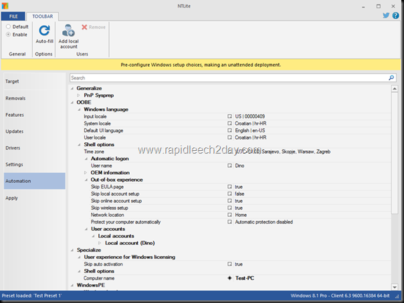Toggle the Skip EULA page checkbox
This screenshot has width=404, height=303.
[229, 187]
